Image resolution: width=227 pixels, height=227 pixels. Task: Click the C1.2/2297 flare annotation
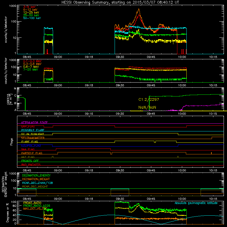point(149,100)
